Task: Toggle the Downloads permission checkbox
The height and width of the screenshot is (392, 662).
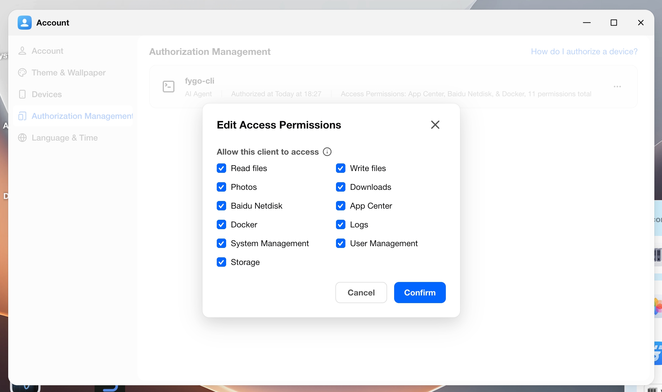Action: [x=341, y=187]
